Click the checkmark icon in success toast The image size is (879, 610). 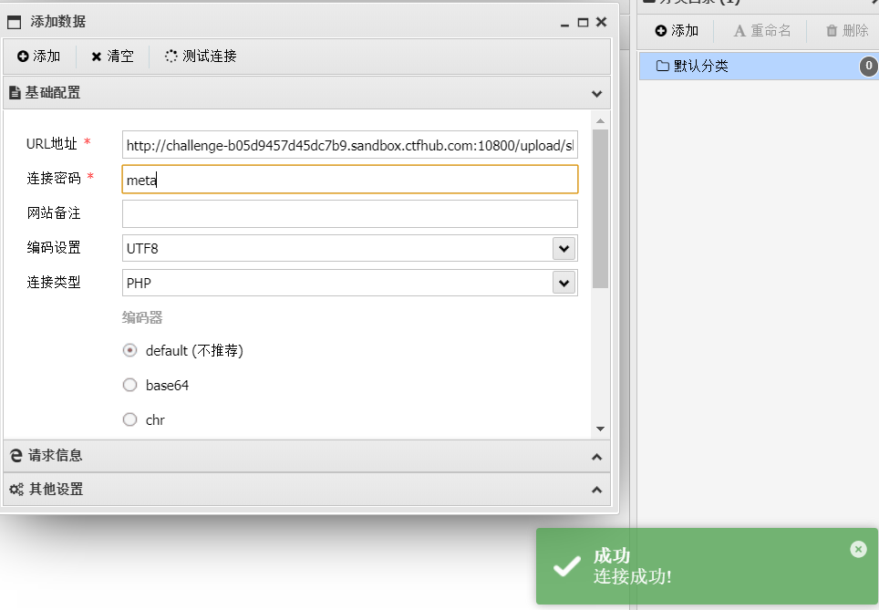click(567, 566)
